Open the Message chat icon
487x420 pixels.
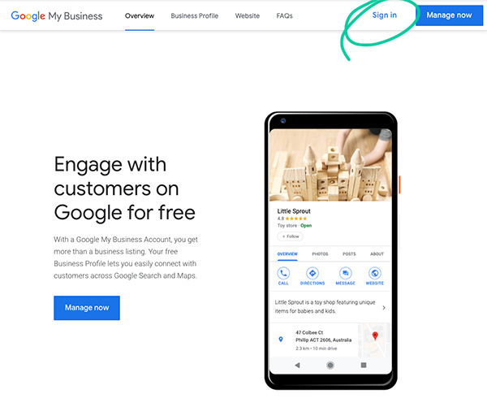(346, 273)
